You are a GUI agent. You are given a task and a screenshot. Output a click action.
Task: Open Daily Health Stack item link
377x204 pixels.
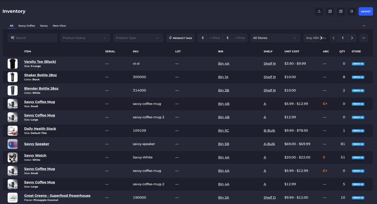click(x=40, y=128)
